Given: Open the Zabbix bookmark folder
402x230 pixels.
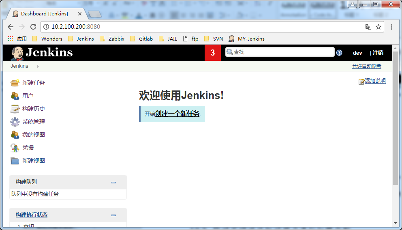Looking at the screenshot, I should (112, 39).
